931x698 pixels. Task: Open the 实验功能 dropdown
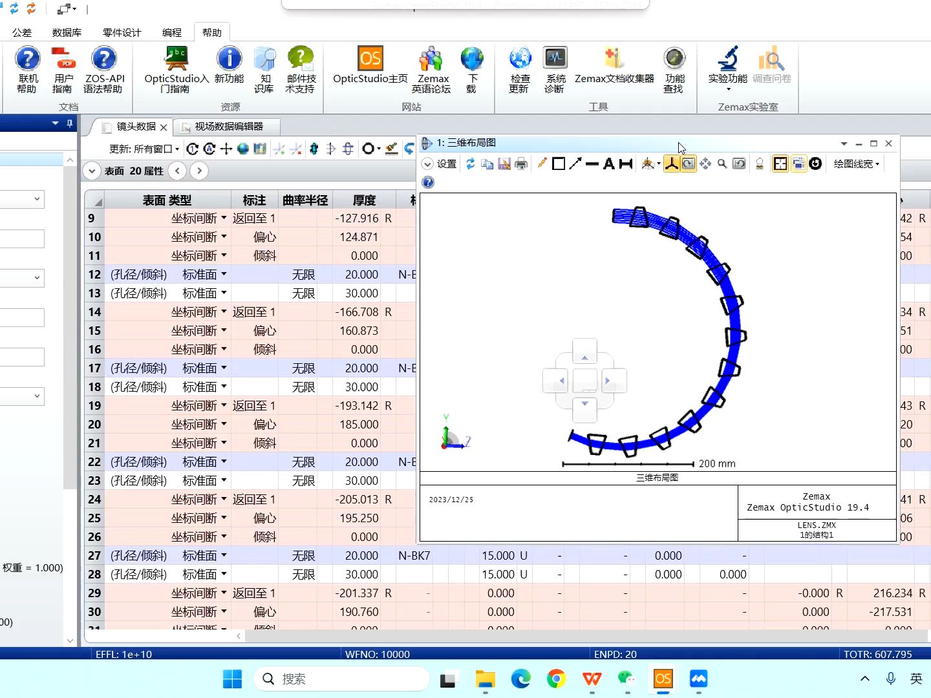pos(728,70)
